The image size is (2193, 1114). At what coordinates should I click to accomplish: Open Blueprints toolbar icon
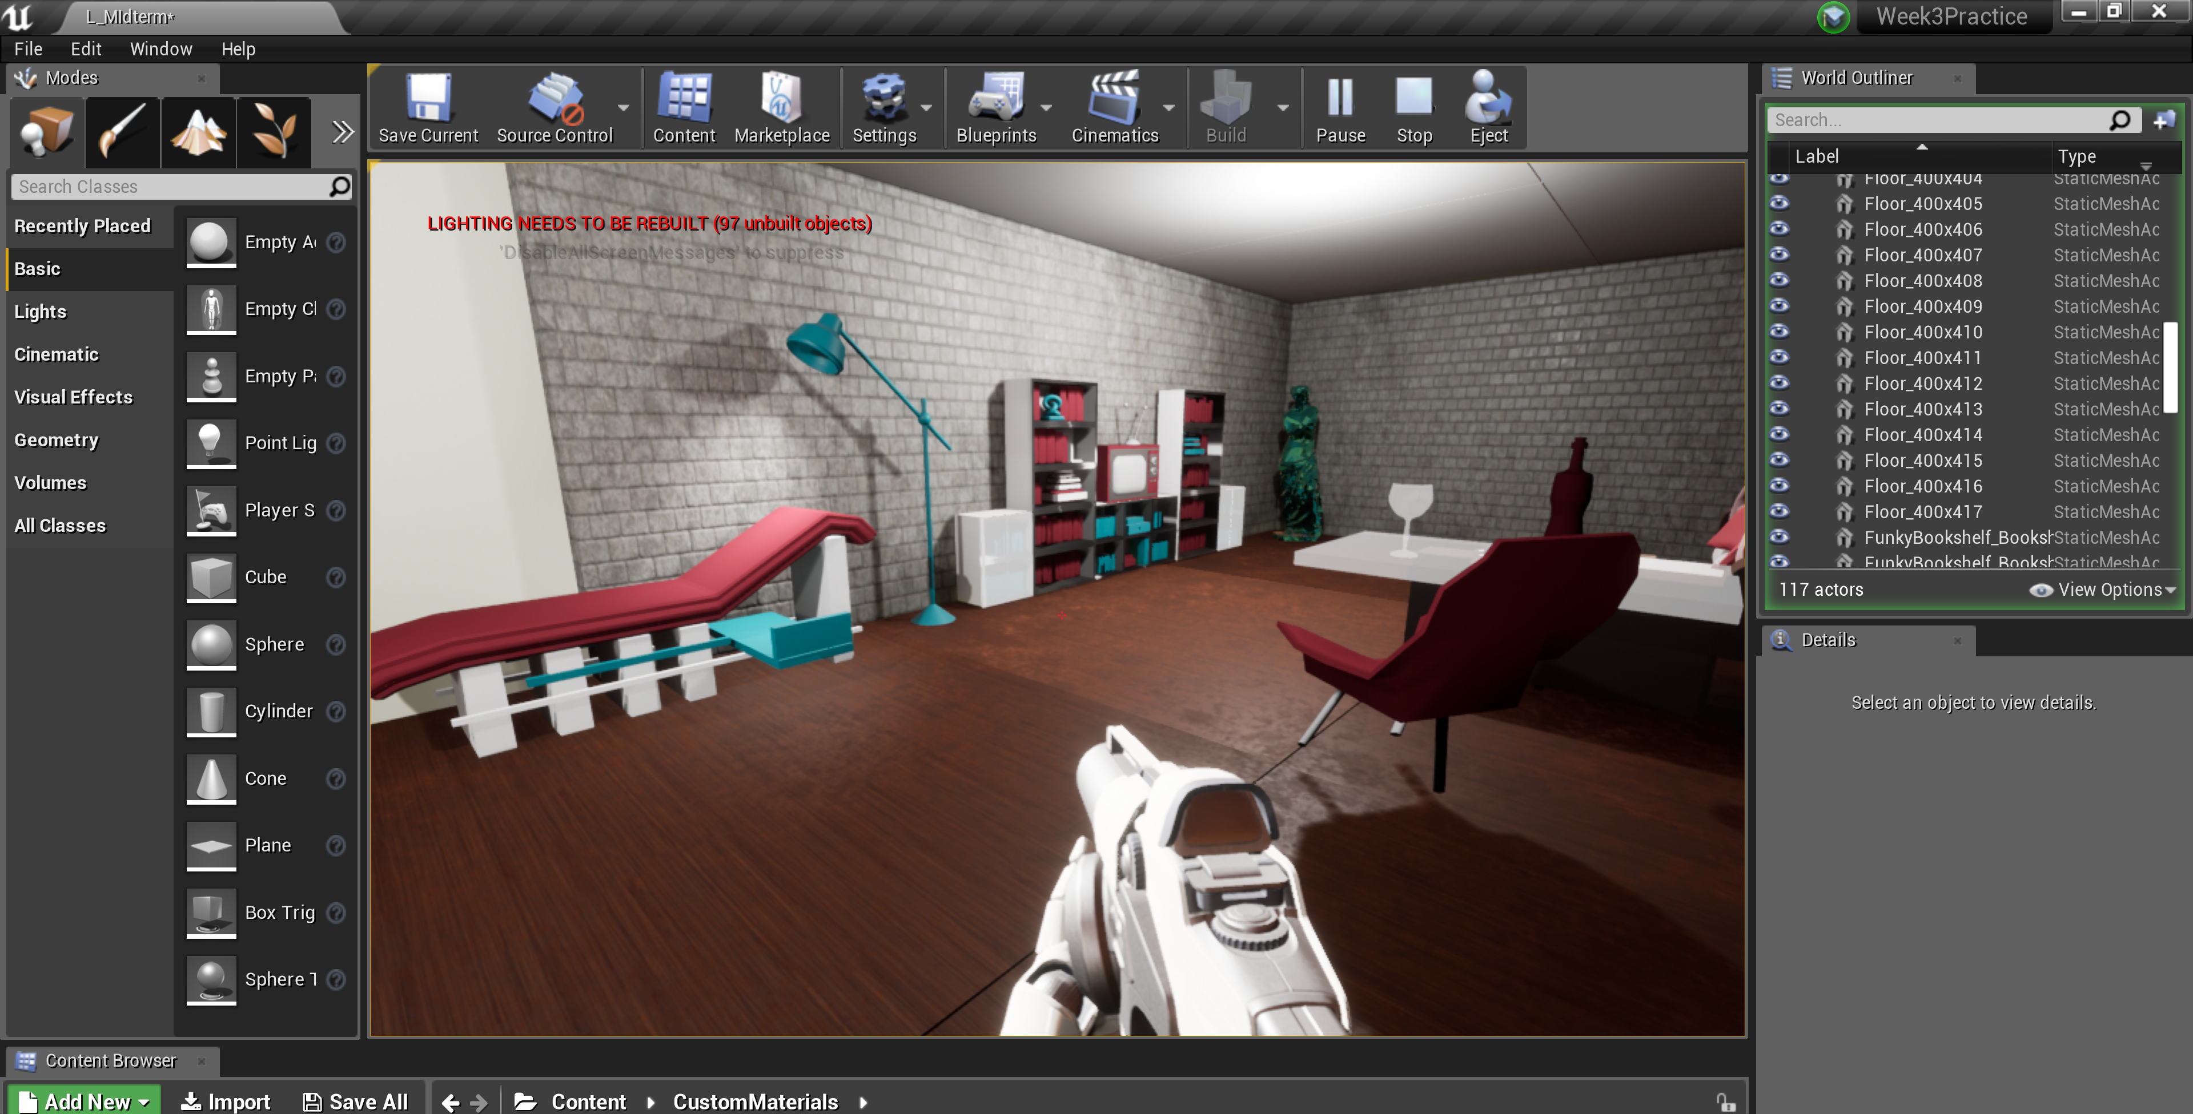tap(996, 108)
